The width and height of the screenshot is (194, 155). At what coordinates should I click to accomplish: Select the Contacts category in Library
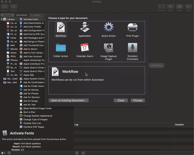coord(12,27)
